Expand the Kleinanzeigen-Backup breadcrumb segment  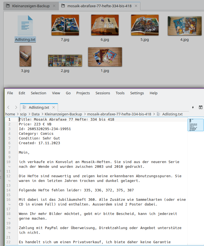(x=63, y=114)
